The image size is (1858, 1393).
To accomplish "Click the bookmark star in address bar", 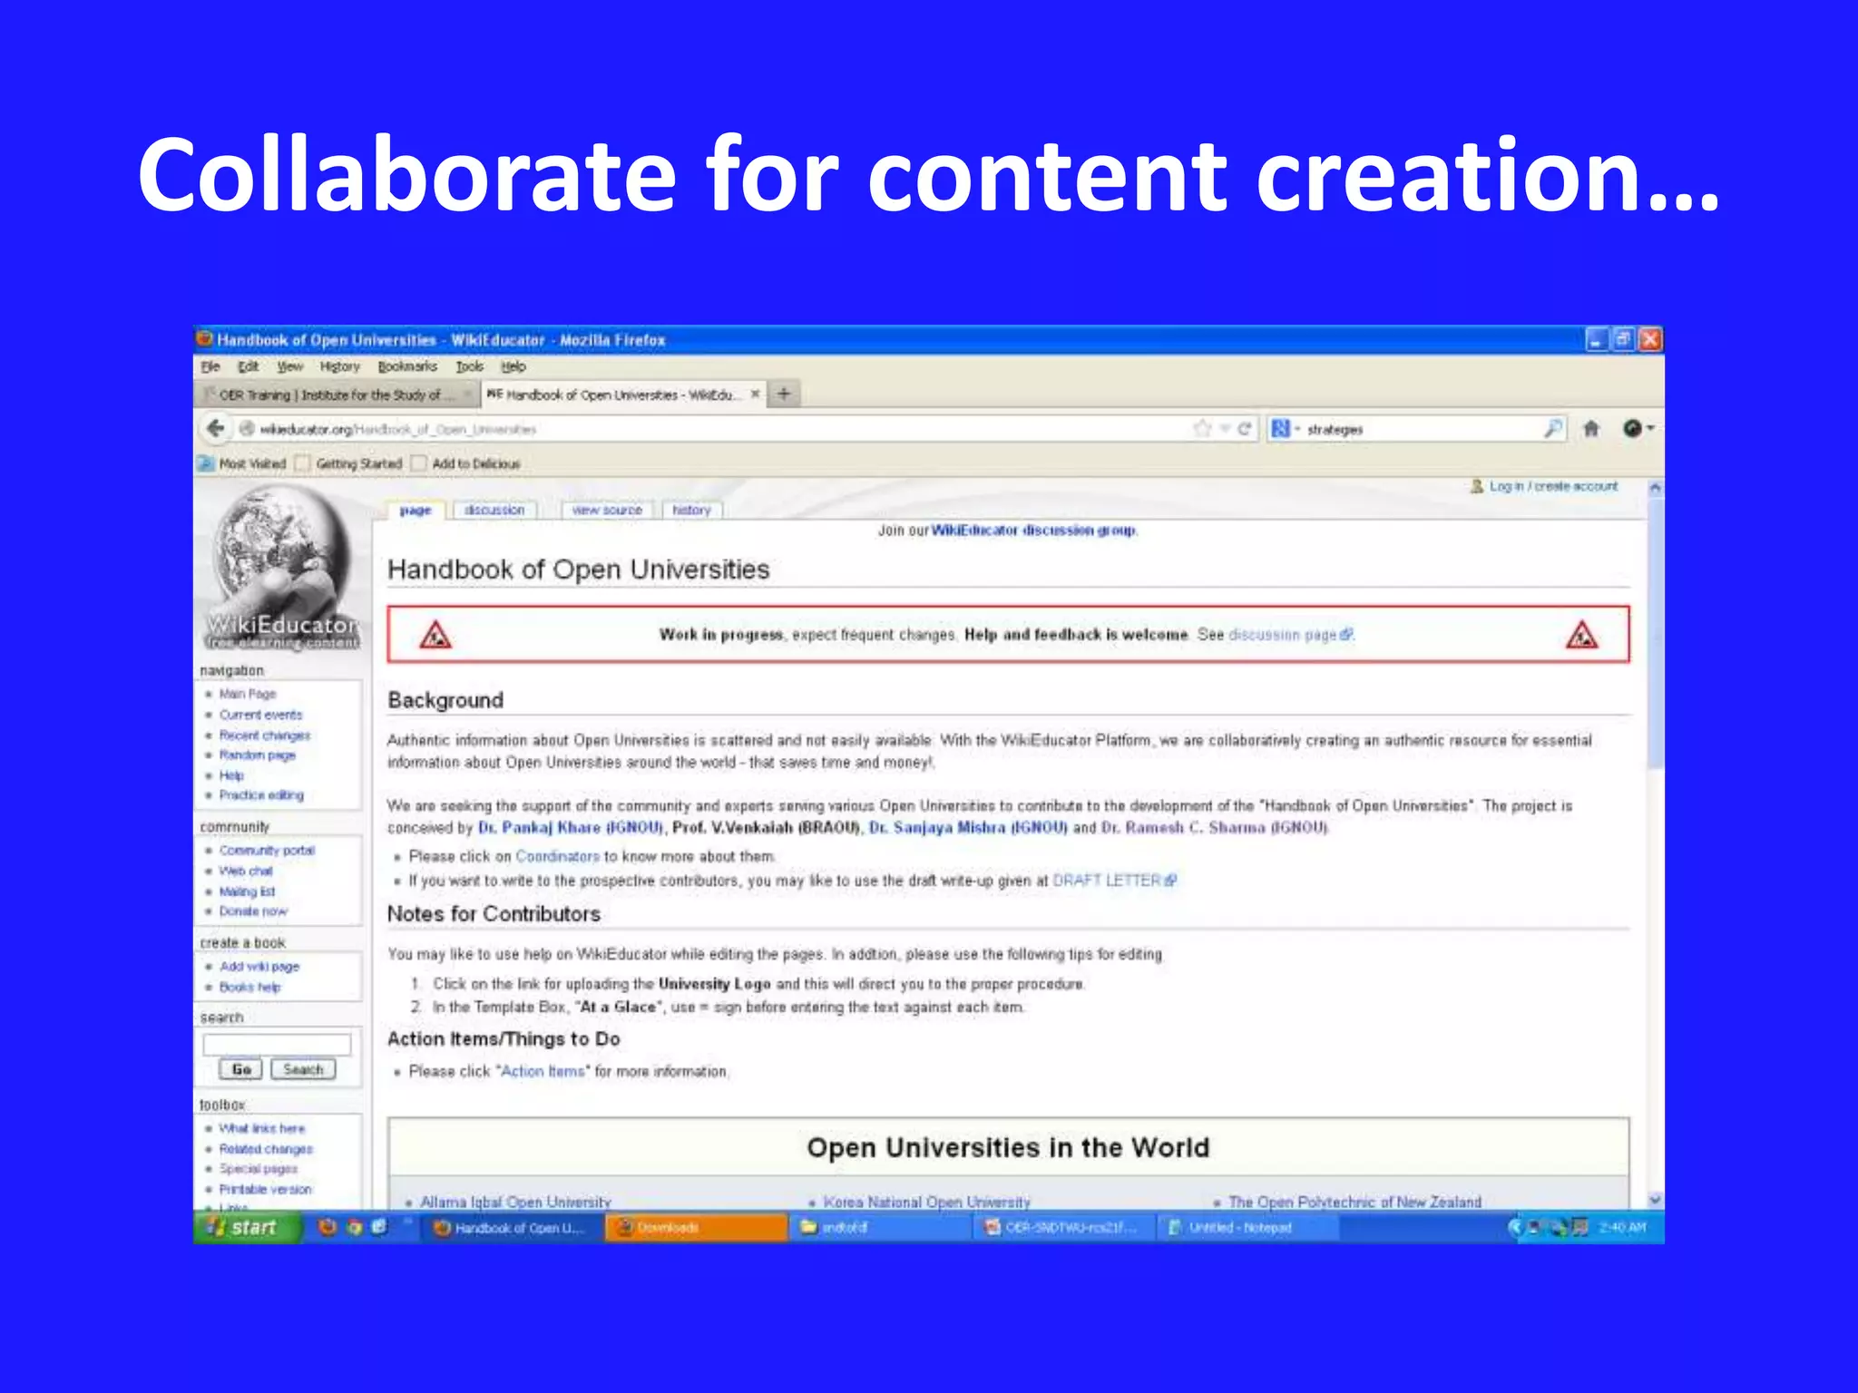I will coord(1203,429).
